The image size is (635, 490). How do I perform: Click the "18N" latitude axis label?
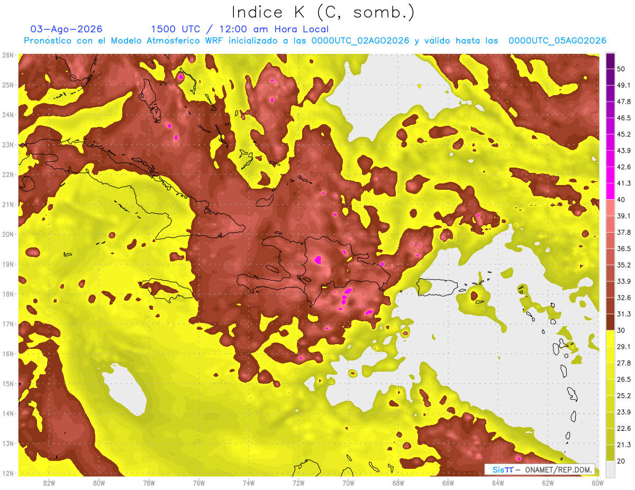tap(8, 294)
